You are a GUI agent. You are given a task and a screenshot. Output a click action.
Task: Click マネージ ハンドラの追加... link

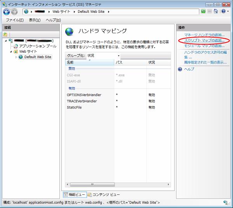tap(204, 35)
